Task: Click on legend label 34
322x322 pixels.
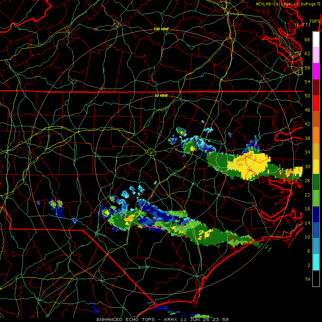Action: pos(307,152)
